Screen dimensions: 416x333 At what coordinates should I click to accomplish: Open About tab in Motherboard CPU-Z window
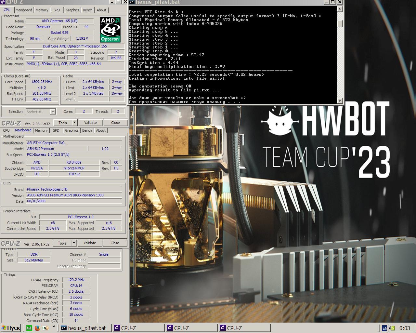coord(101,130)
